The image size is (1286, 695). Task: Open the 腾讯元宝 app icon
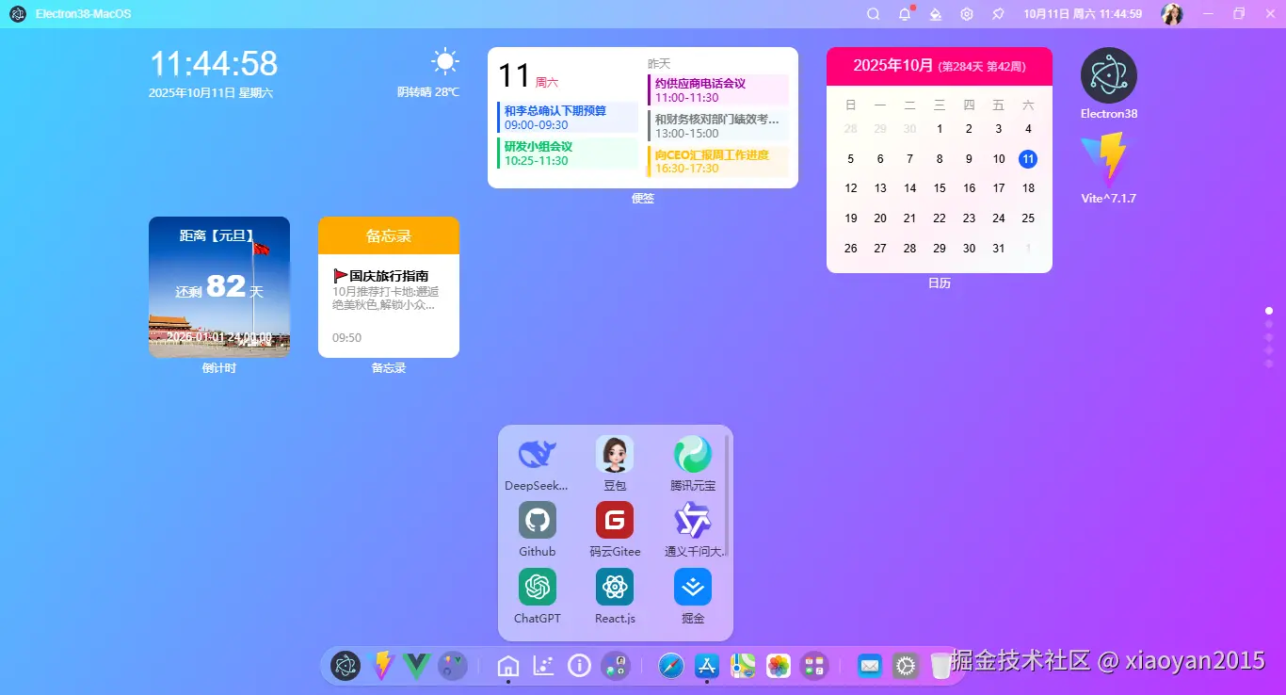[x=693, y=455]
